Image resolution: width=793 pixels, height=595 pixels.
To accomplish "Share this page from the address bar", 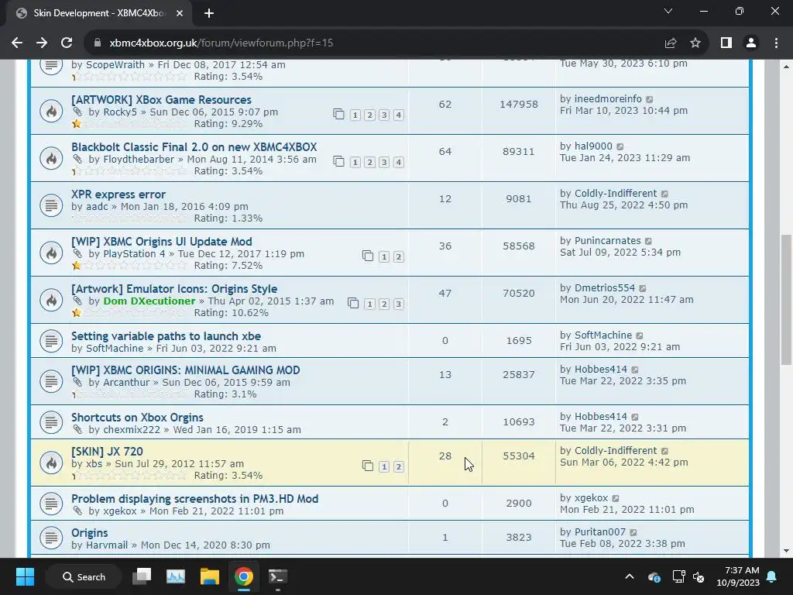I will (671, 43).
